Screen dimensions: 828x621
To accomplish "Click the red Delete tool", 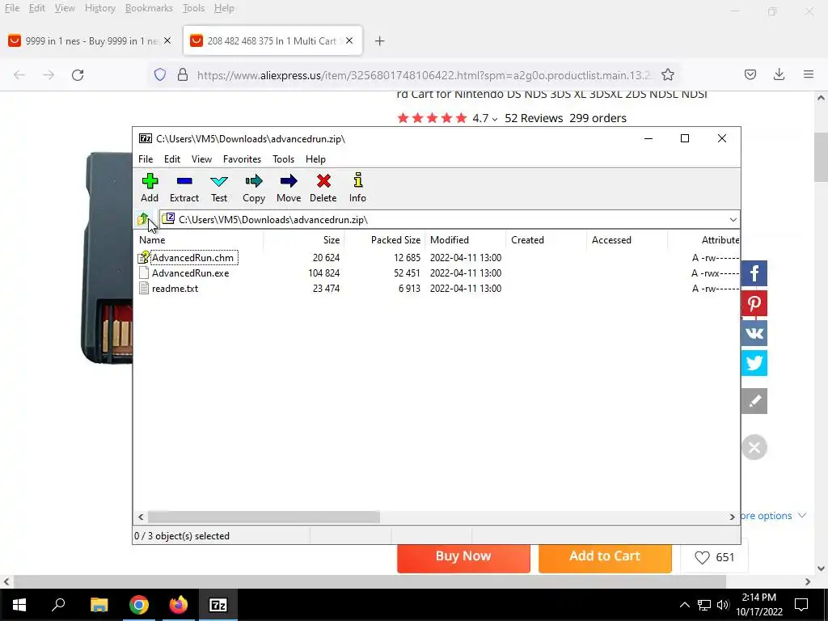I will (x=323, y=188).
